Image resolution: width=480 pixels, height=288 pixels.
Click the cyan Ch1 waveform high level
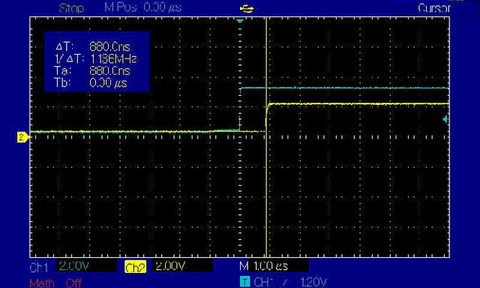tap(344, 88)
